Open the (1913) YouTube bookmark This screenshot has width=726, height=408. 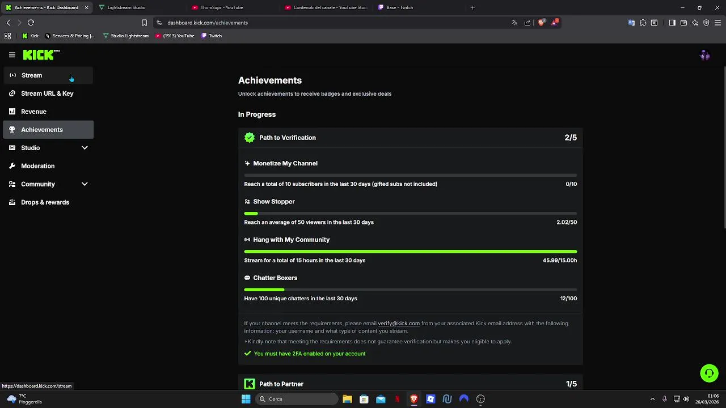pos(175,36)
